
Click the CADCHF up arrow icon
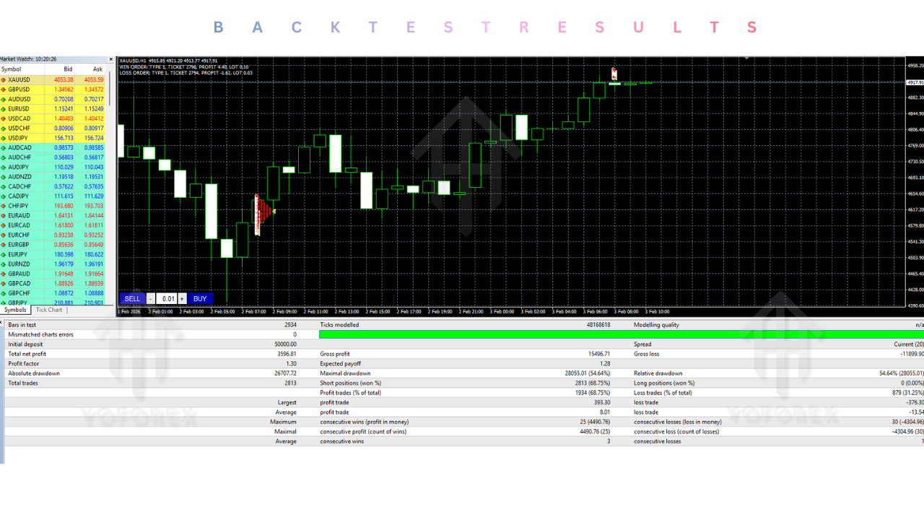point(4,186)
